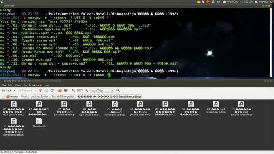Open the Edit menu
274x154 pixels.
tap(10, 85)
